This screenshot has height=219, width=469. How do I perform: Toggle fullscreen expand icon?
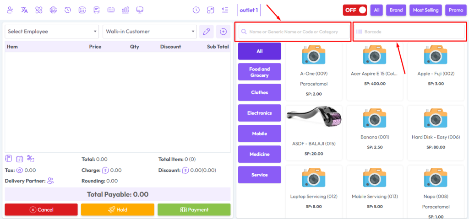coord(211,10)
